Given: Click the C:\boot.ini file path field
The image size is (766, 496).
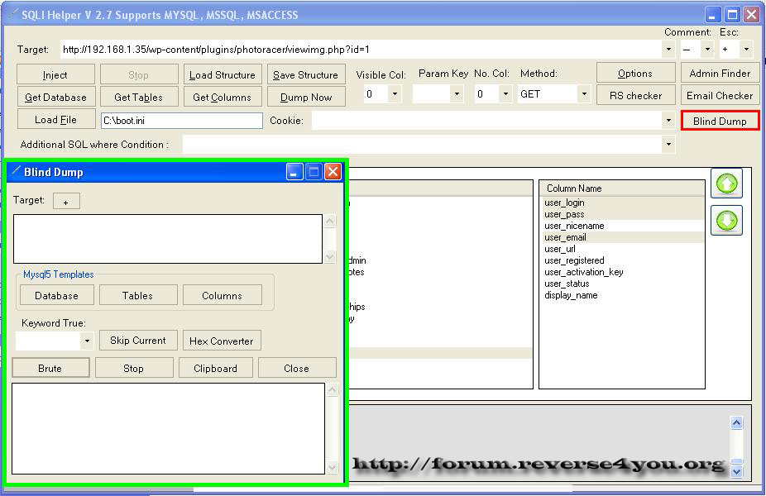Looking at the screenshot, I should 182,121.
